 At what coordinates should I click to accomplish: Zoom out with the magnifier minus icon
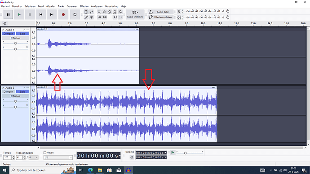[x=104, y=12]
